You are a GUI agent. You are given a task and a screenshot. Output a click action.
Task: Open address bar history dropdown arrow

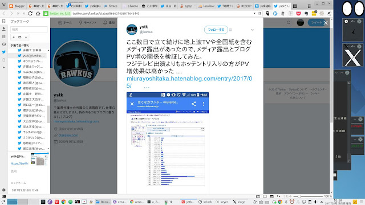pos(254,14)
